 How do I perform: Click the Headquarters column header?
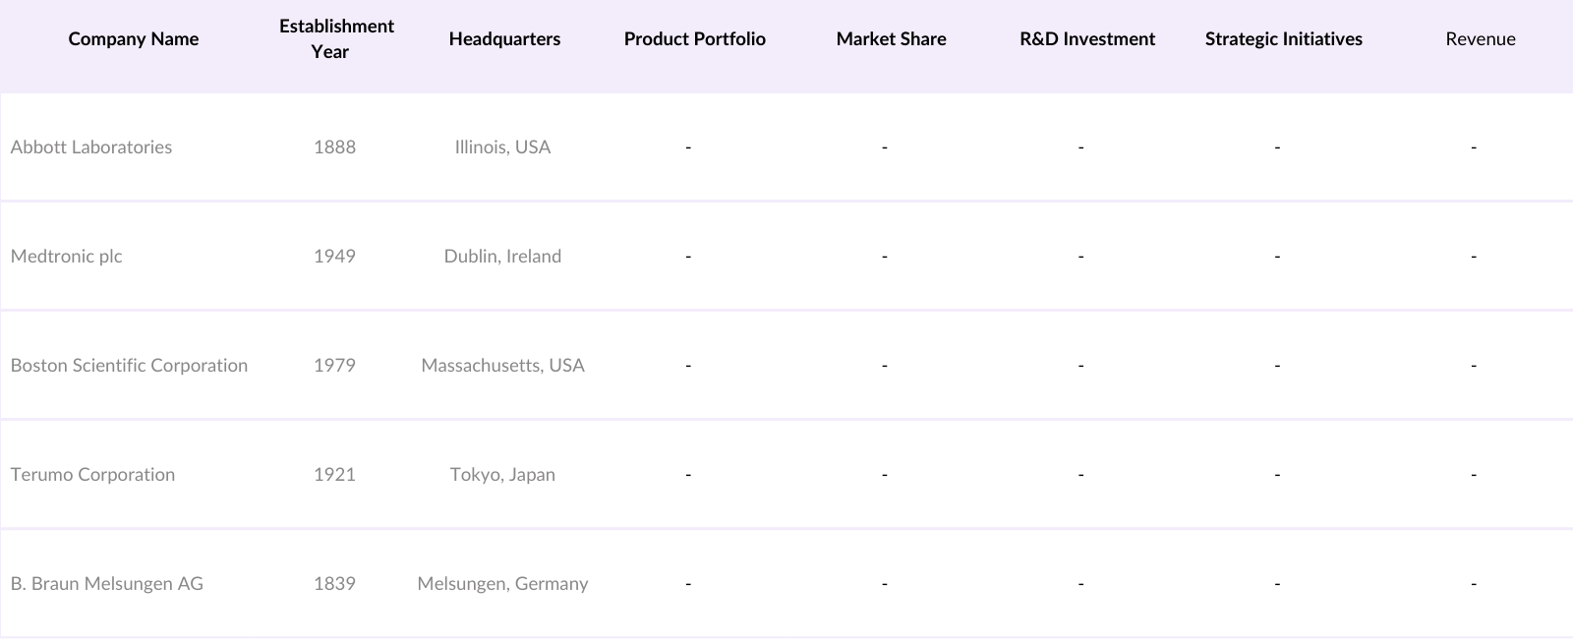click(x=504, y=39)
